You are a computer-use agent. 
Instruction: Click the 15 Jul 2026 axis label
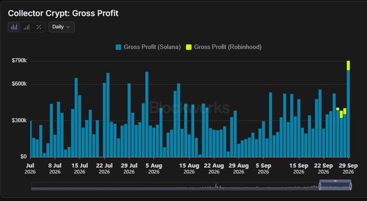[79, 169]
